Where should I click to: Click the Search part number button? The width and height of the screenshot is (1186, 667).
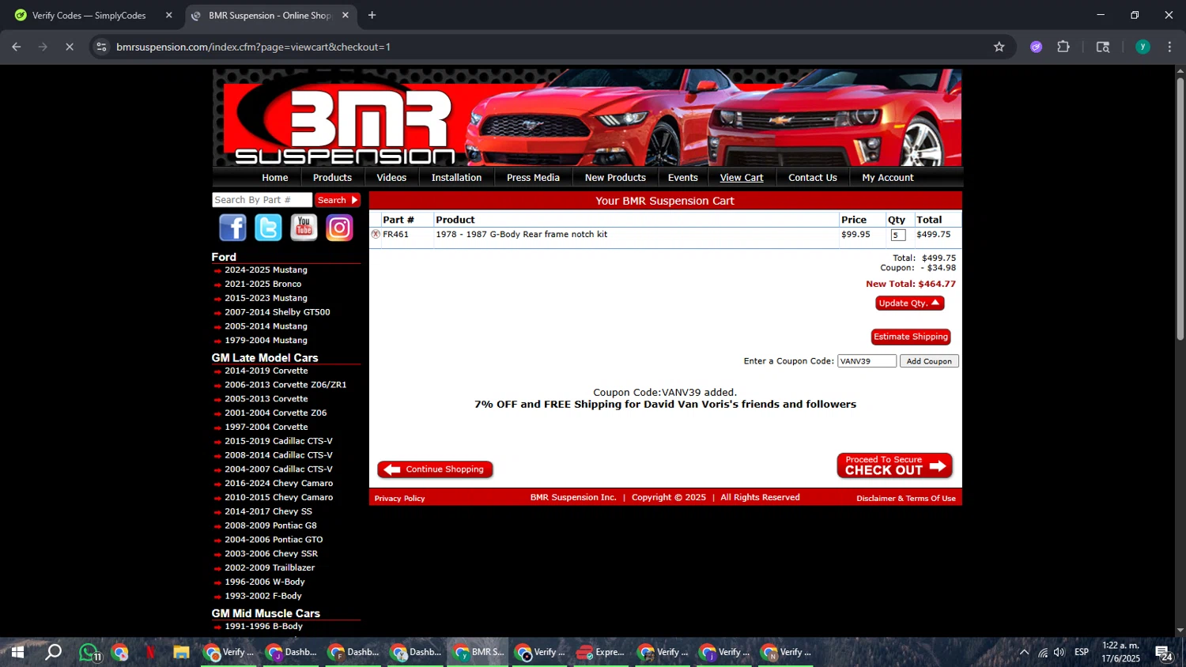(338, 200)
